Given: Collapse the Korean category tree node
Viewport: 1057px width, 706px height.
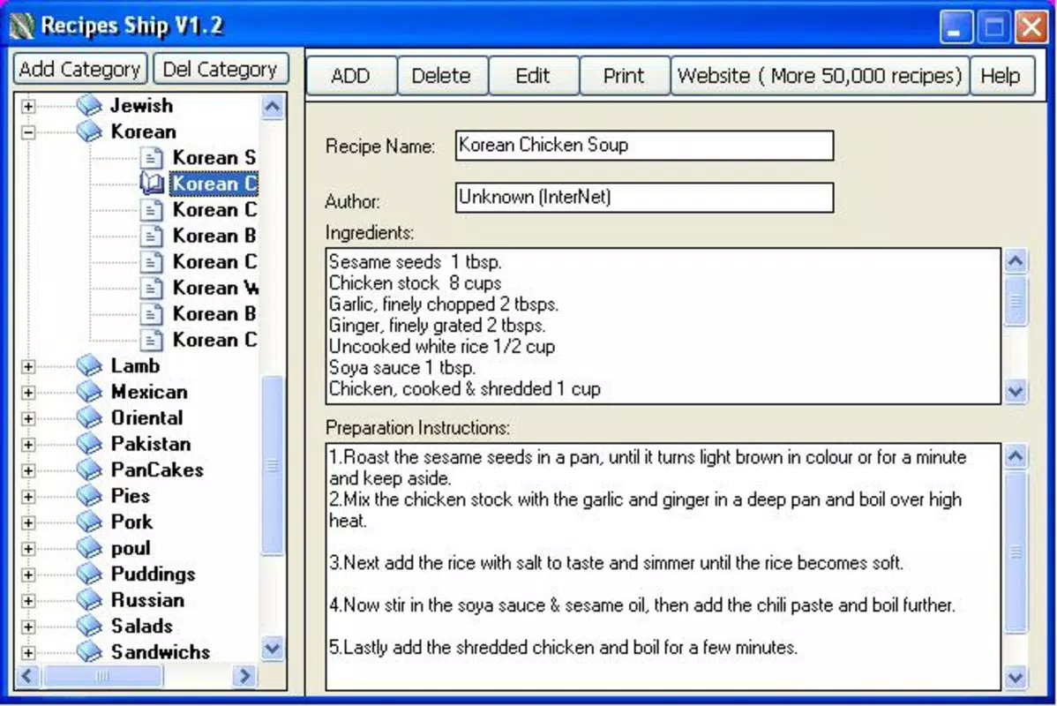Looking at the screenshot, I should tap(28, 132).
